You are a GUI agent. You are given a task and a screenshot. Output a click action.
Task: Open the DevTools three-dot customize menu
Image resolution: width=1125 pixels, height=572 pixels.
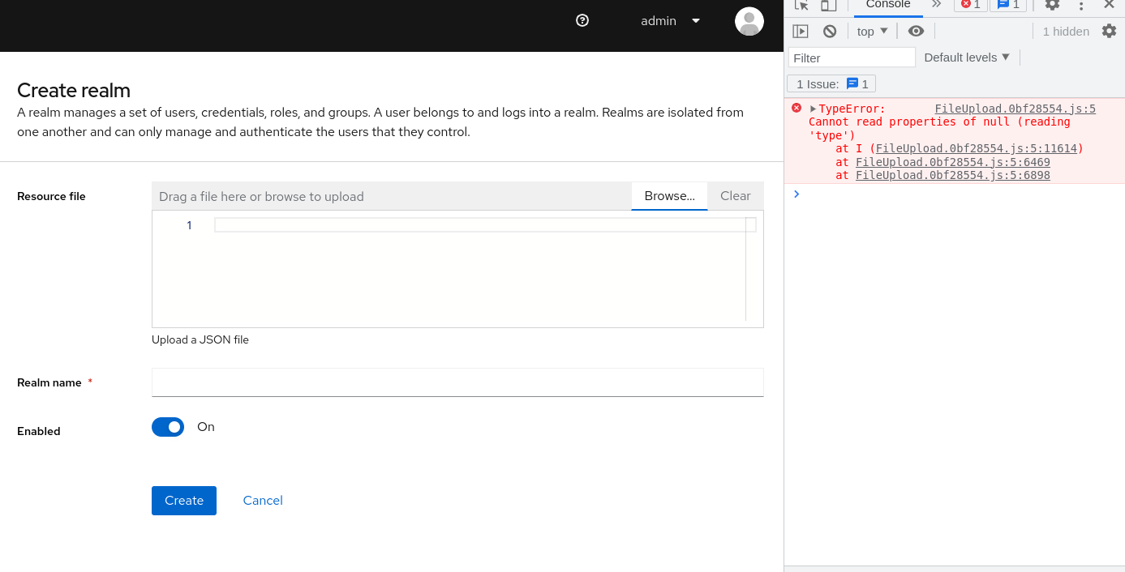(1081, 6)
